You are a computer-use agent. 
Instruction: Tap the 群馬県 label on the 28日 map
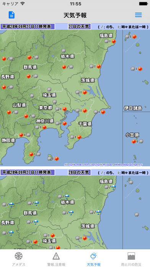click(30, 213)
